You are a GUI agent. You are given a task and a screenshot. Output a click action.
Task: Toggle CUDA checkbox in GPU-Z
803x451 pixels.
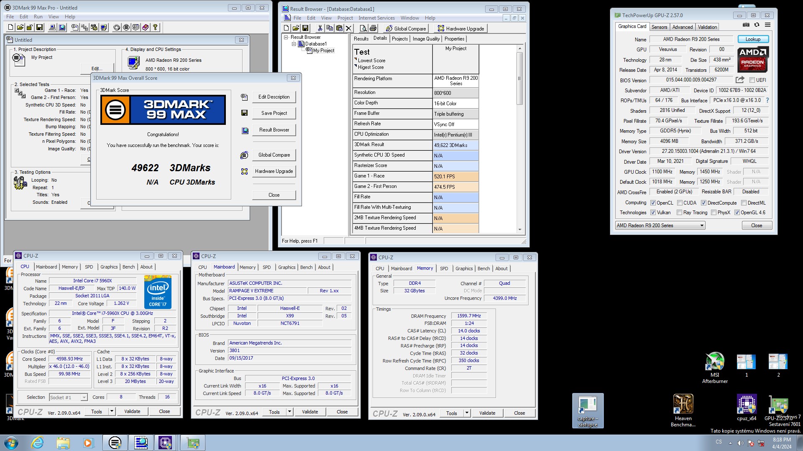click(680, 203)
